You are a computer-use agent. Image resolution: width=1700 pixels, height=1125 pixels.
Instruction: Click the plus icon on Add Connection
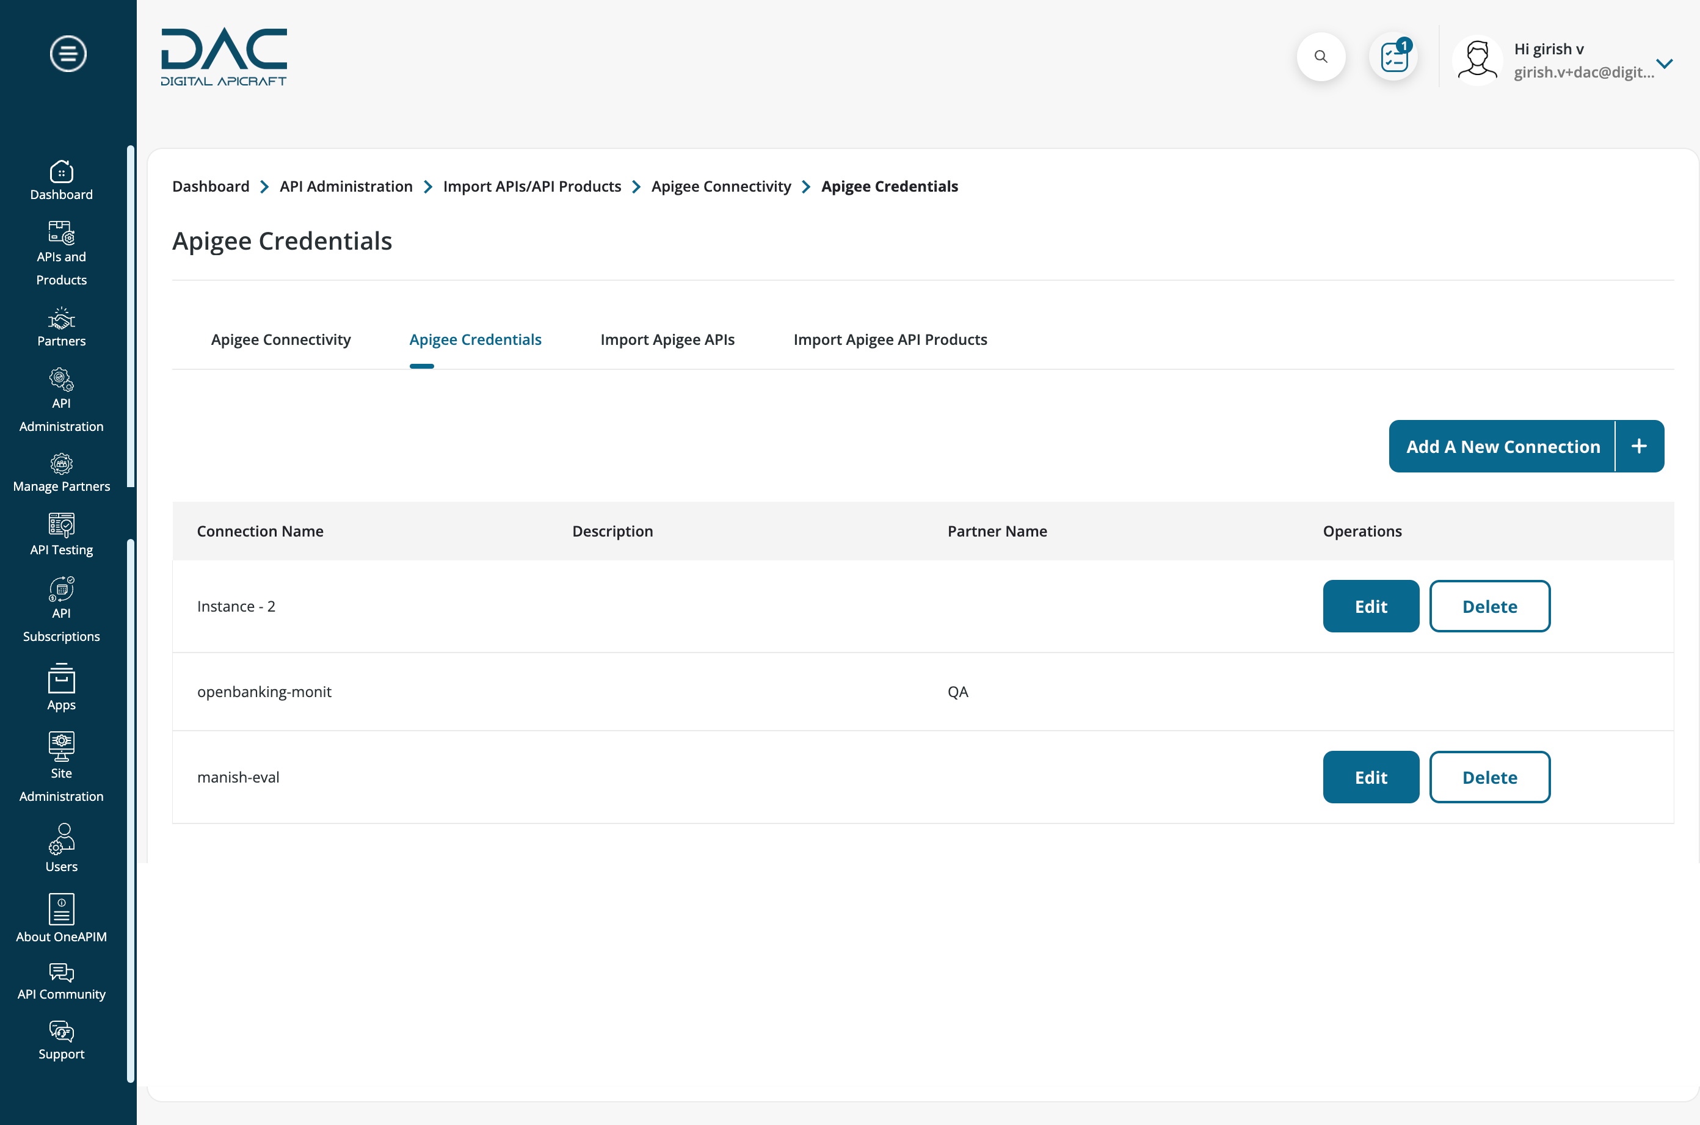1639,446
